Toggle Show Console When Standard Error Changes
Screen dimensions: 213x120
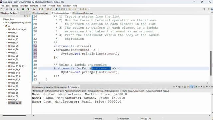coord(193,87)
